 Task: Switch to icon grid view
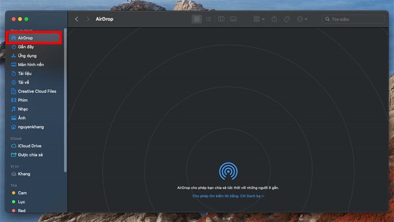click(197, 19)
